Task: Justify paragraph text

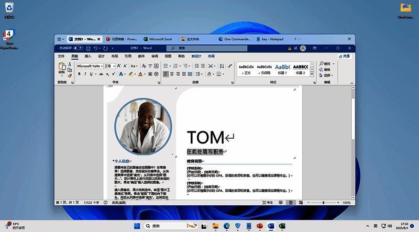Action: click(184, 74)
